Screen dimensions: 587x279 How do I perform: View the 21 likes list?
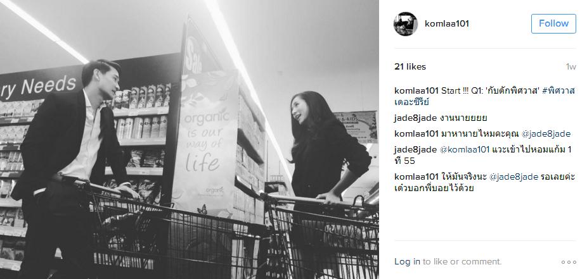[410, 67]
